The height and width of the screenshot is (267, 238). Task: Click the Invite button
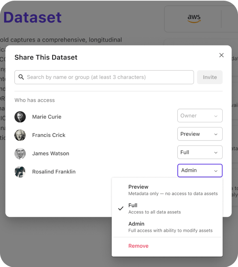click(x=210, y=77)
